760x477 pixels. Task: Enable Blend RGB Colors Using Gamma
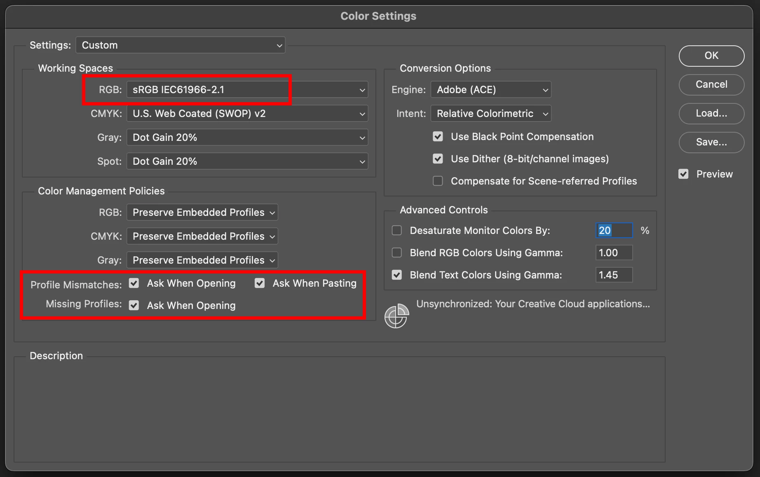coord(396,253)
